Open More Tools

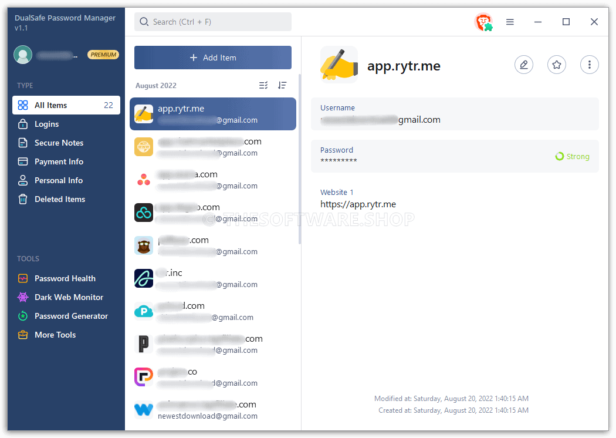point(66,335)
